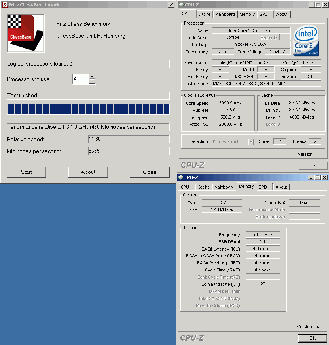The image size is (329, 345).
Task: Switch to CPU tab in lower CPU-Z
Action: (186, 187)
